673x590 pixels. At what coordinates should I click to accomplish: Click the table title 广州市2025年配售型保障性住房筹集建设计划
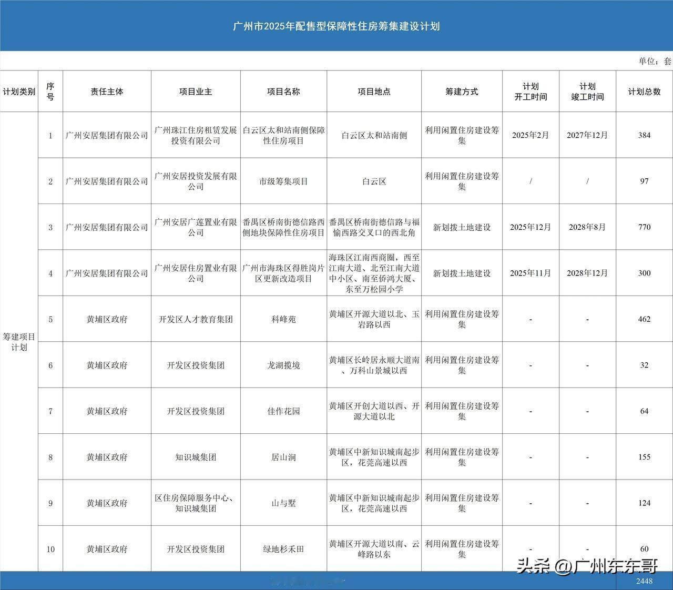(x=336, y=26)
